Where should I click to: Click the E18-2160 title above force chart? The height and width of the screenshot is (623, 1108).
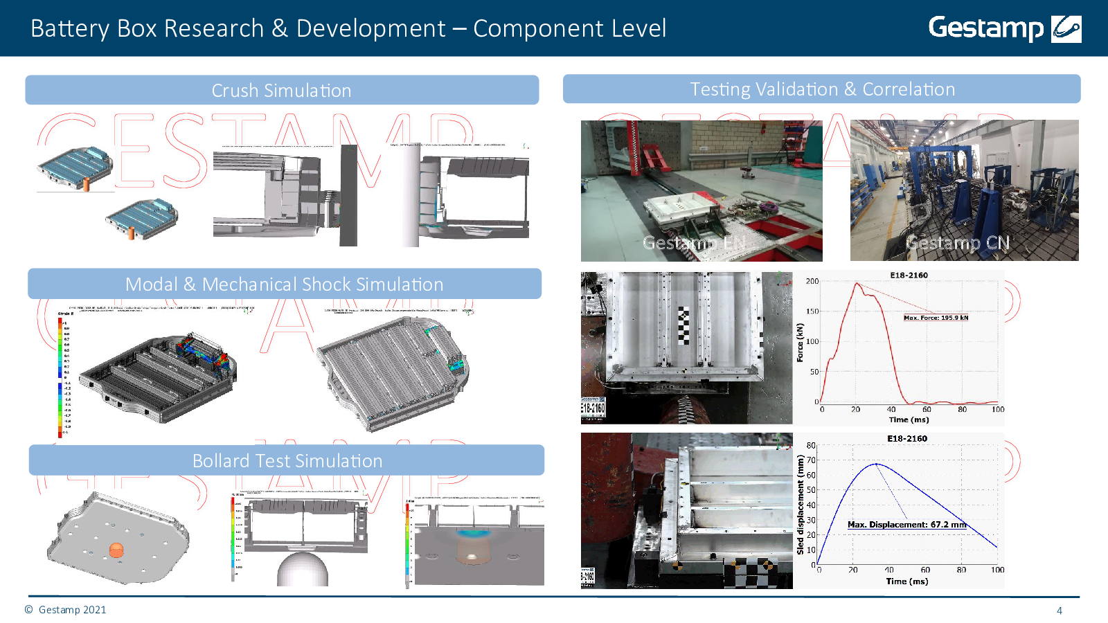pyautogui.click(x=909, y=276)
